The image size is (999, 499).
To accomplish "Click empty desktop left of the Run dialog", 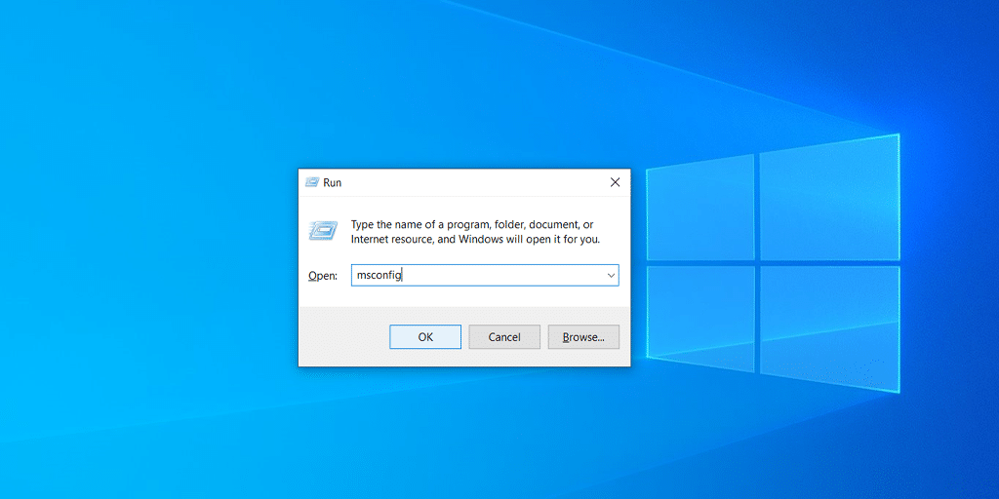I will click(146, 273).
